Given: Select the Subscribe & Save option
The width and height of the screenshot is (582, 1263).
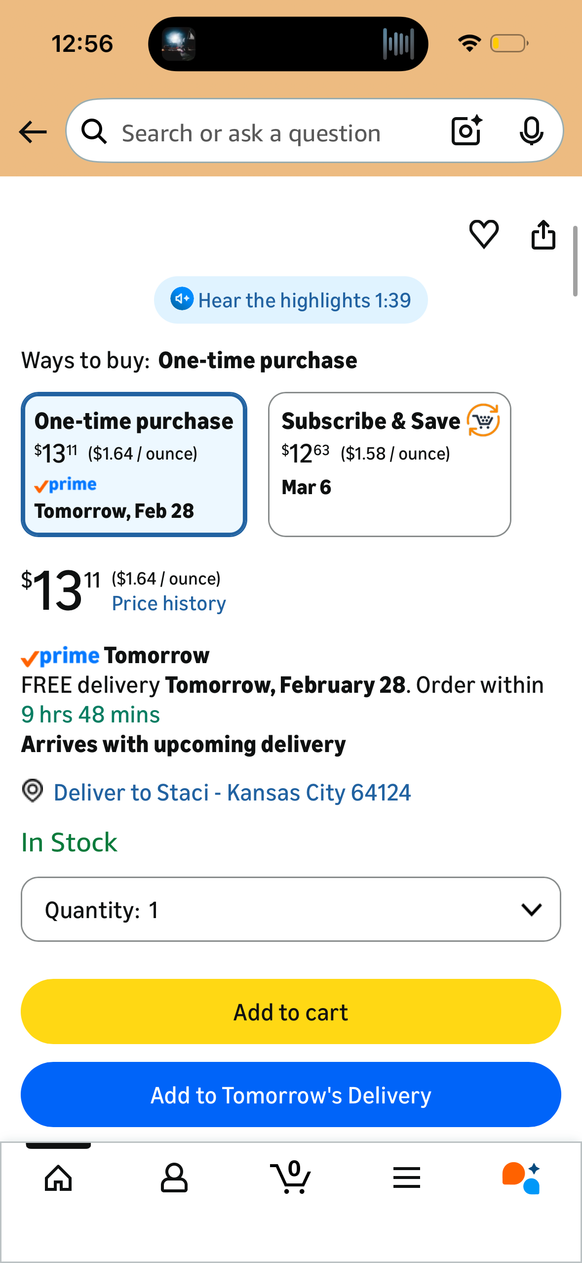Looking at the screenshot, I should (389, 464).
